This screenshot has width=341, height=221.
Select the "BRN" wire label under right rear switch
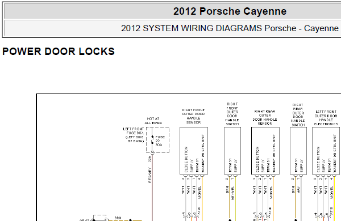293,189
